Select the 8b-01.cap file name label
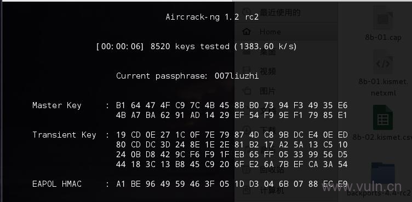 pyautogui.click(x=383, y=38)
